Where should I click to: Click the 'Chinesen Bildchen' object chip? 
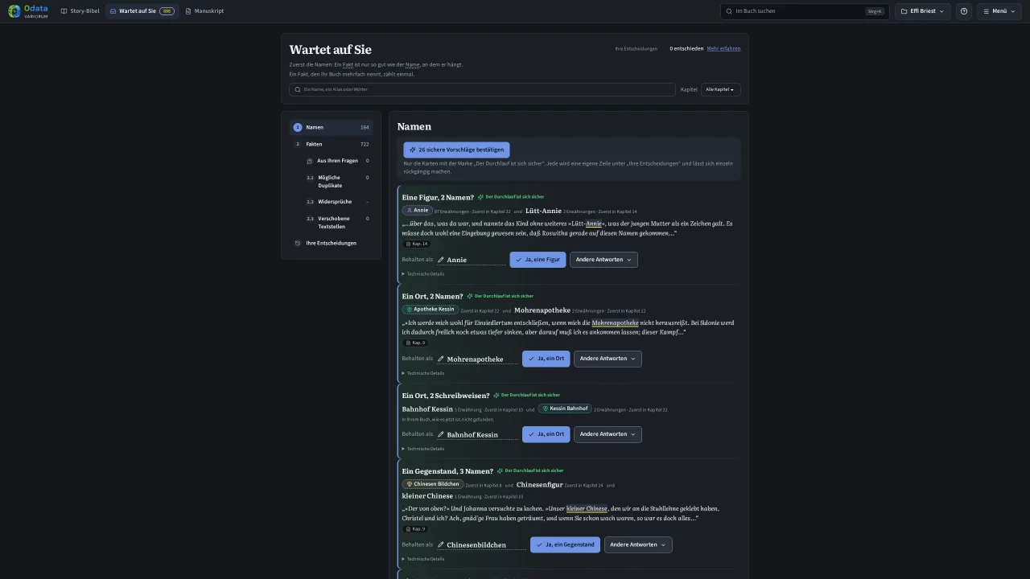click(x=432, y=484)
